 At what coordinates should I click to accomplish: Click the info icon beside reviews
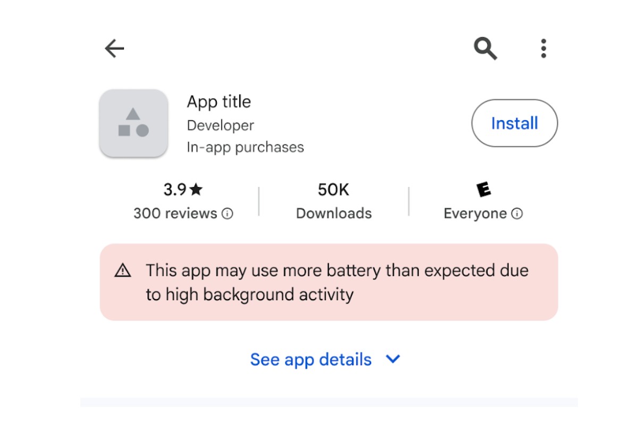point(228,214)
